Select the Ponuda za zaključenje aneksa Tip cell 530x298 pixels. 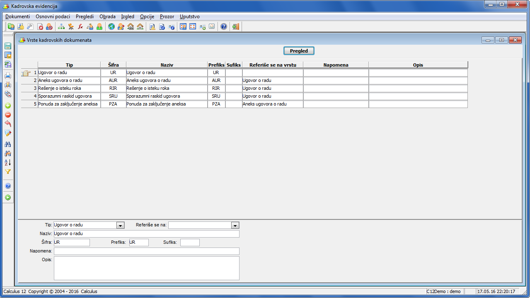click(69, 104)
